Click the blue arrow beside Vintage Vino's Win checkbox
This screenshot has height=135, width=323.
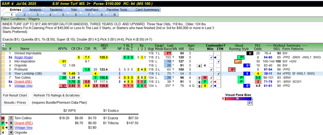pyautogui.click(x=215, y=86)
